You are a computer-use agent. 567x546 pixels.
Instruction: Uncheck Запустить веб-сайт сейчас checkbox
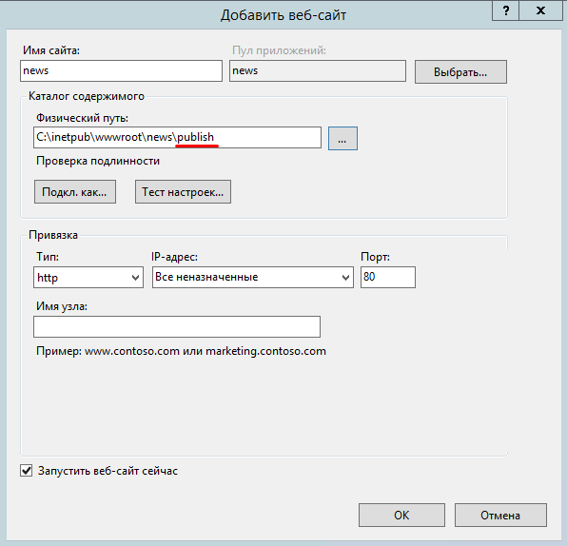26,471
